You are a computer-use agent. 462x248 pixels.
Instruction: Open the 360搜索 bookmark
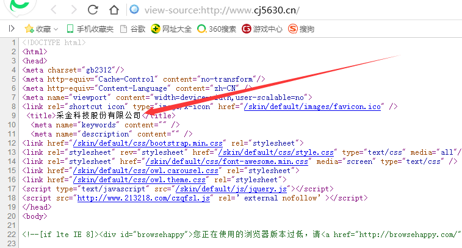(217, 29)
